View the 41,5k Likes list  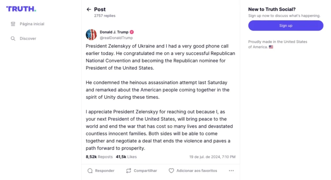126,157
